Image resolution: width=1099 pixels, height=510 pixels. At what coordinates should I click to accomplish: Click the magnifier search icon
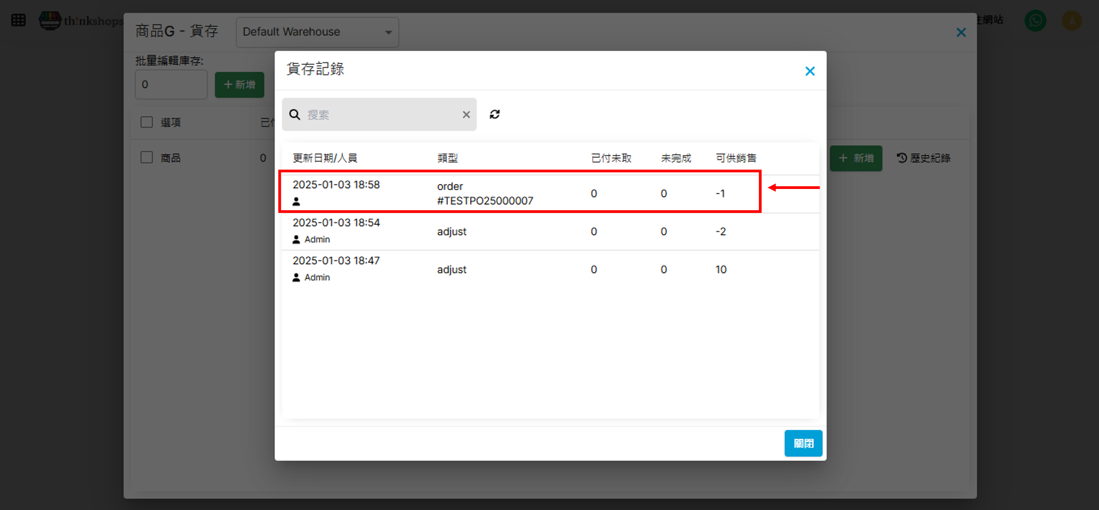point(294,114)
